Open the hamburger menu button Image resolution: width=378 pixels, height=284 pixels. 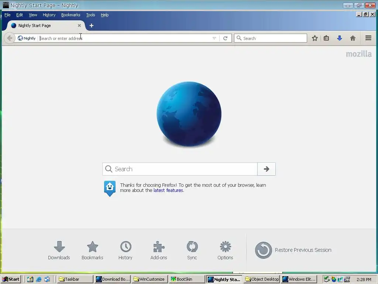pos(368,38)
